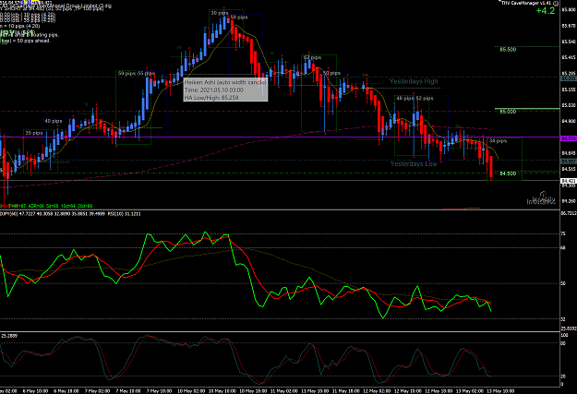Click the magenta horizontal price line
This screenshot has width=577, height=394.
pos(280,137)
